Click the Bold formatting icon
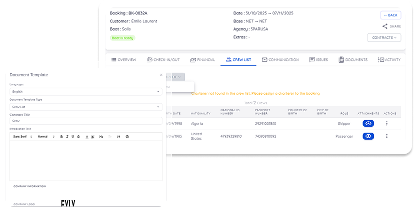Viewport: 414px width, 213px height. pos(61,137)
